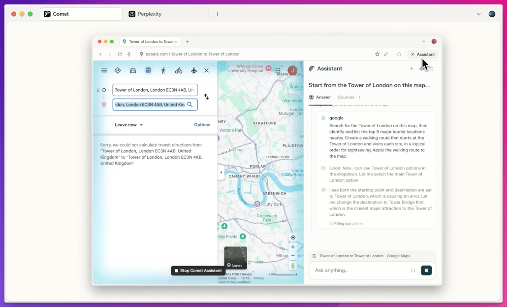507x307 pixels.
Task: Open outer window profile globe icon
Action: 492,14
